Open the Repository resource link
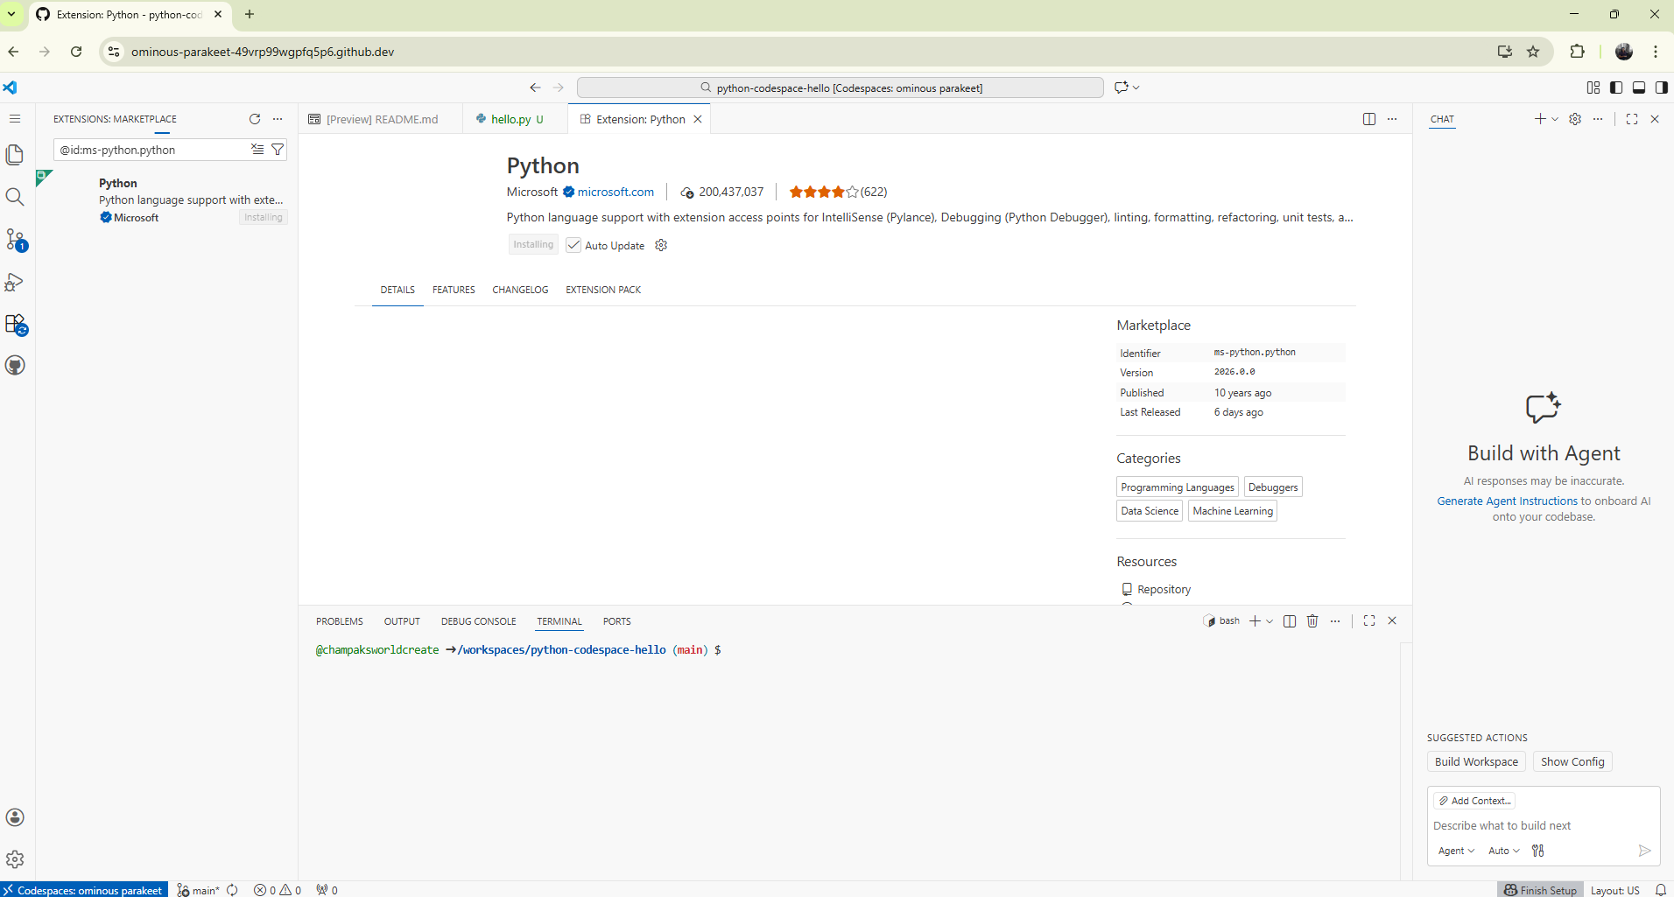Image resolution: width=1674 pixels, height=897 pixels. (x=1164, y=590)
